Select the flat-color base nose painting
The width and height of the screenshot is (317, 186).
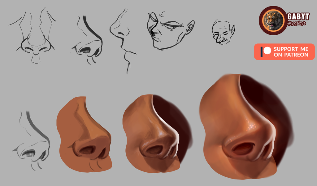click(x=84, y=135)
